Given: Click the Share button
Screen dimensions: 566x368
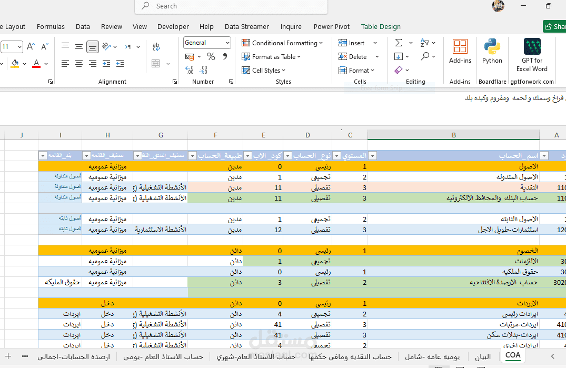Looking at the screenshot, I should pos(555,26).
